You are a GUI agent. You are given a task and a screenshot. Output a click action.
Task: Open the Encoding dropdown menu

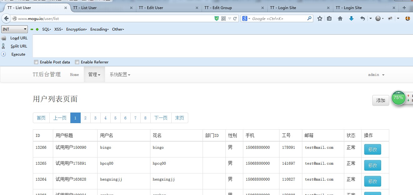99,29
